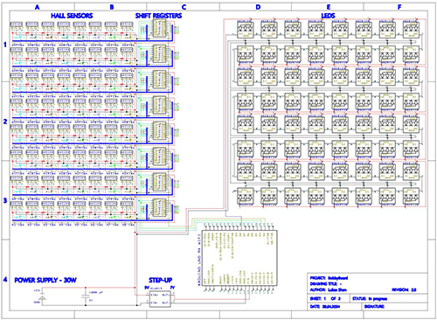Click the topmost shift register chip
This screenshot has height=320, width=437.
(x=159, y=28)
